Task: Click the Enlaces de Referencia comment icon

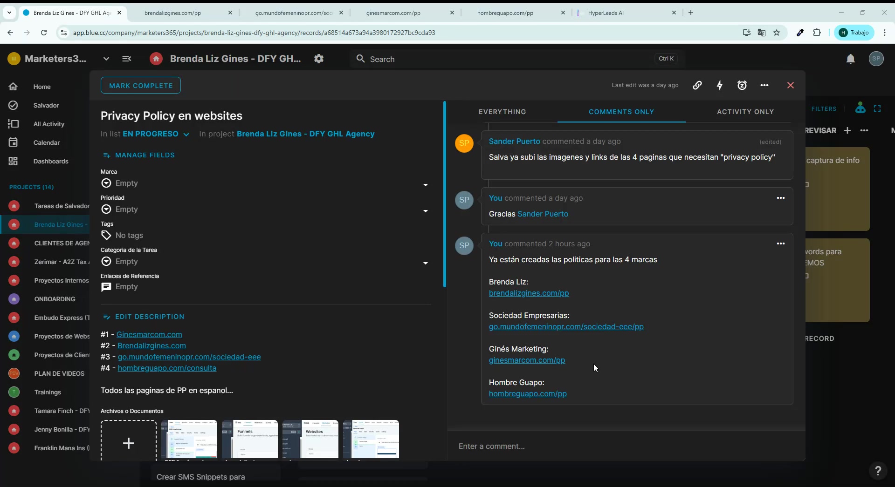Action: [106, 287]
